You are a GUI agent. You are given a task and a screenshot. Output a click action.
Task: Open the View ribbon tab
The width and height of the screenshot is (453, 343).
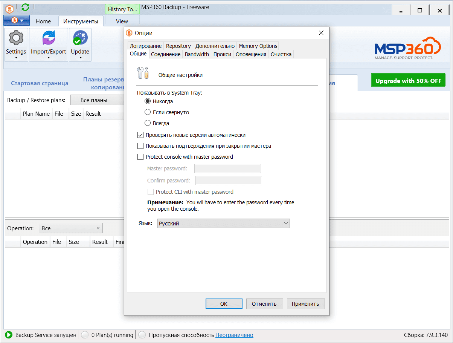(x=122, y=21)
